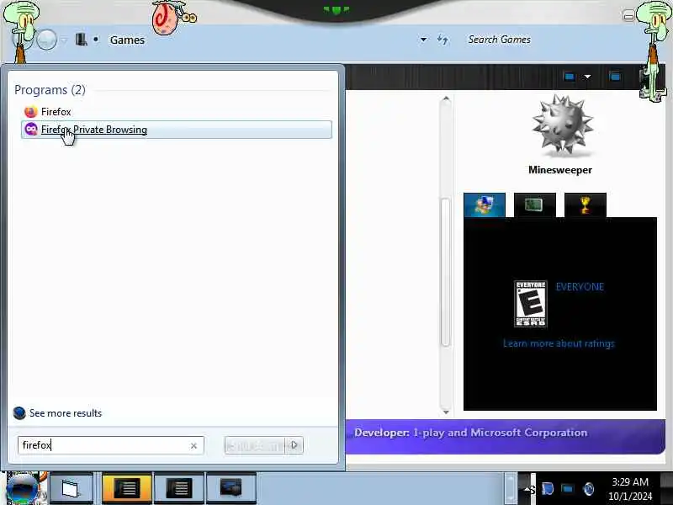Image resolution: width=673 pixels, height=505 pixels.
Task: Click the Change your view icon
Action: [570, 77]
